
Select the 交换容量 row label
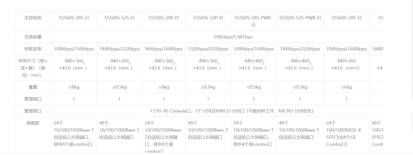(x=33, y=37)
